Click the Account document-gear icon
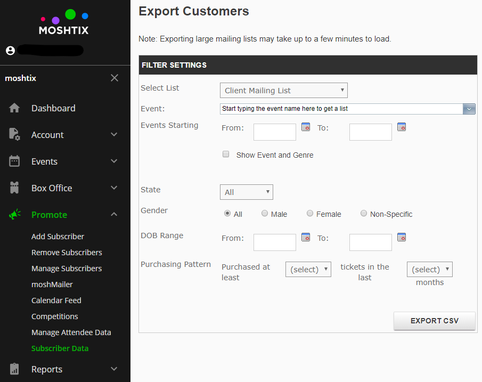Screen dimensions: 482x382 [x=14, y=134]
